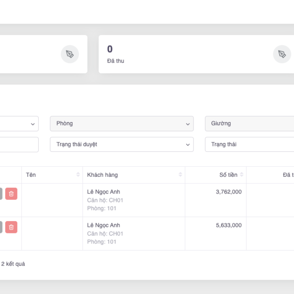Delete the row with amount 5,633,000

click(11, 227)
